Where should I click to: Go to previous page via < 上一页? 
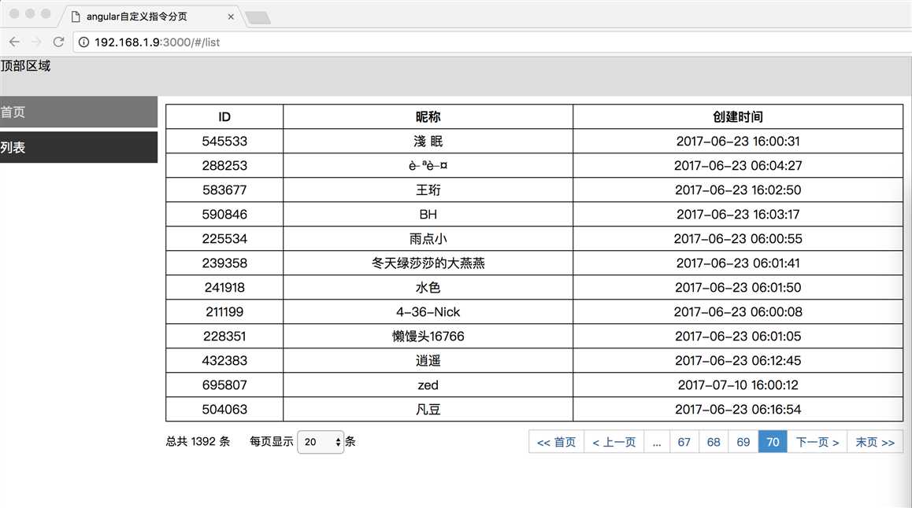pos(614,441)
